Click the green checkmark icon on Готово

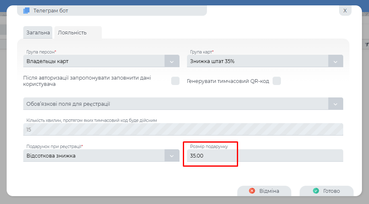click(x=316, y=191)
